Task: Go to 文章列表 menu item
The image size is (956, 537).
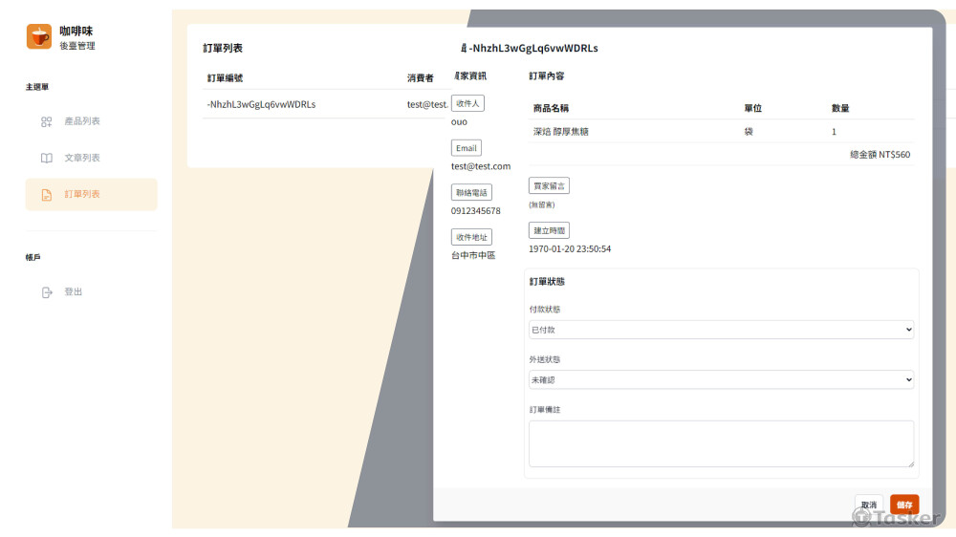Action: (82, 158)
